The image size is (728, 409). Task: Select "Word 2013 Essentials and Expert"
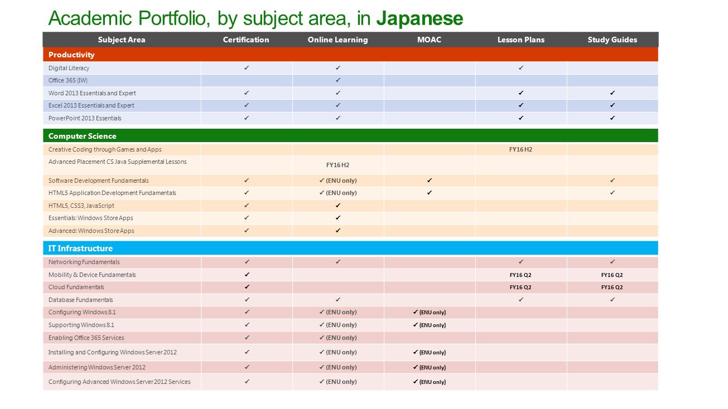92,93
